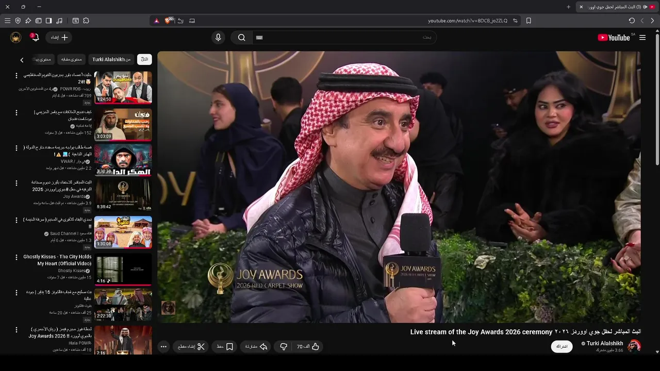Image resolution: width=660 pixels, height=371 pixels.
Task: Open the Ghostly Kisses 4:16 thumbnail
Action: tap(123, 268)
